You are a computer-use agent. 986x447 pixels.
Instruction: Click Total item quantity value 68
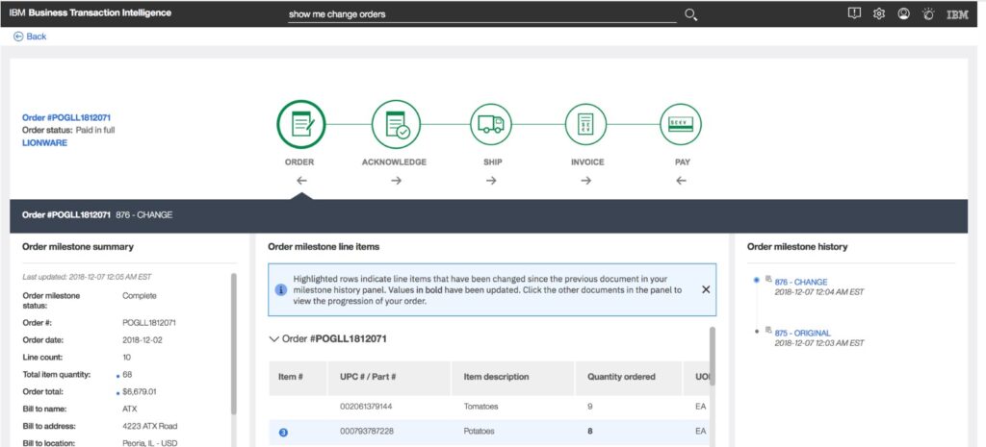127,375
